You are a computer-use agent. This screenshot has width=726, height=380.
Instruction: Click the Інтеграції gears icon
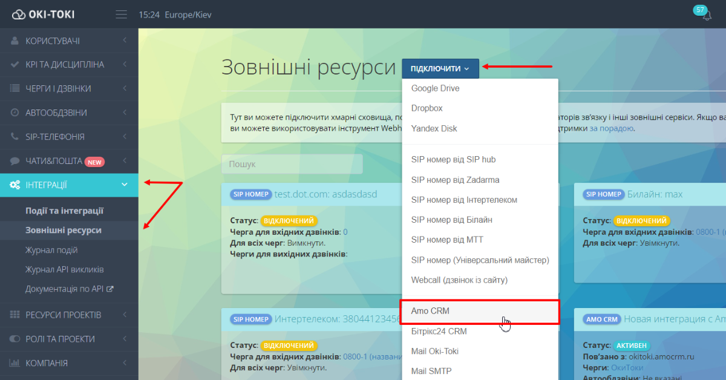pyautogui.click(x=15, y=185)
